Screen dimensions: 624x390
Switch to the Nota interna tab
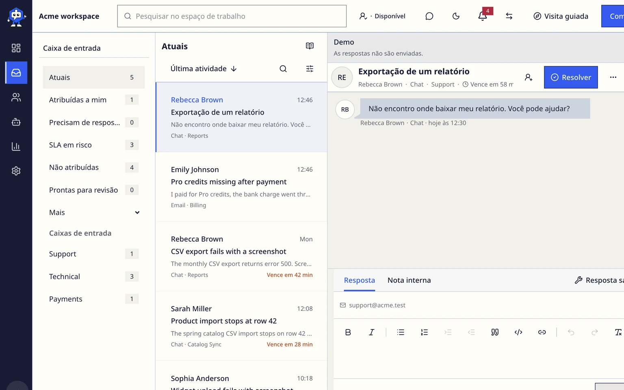[409, 280]
